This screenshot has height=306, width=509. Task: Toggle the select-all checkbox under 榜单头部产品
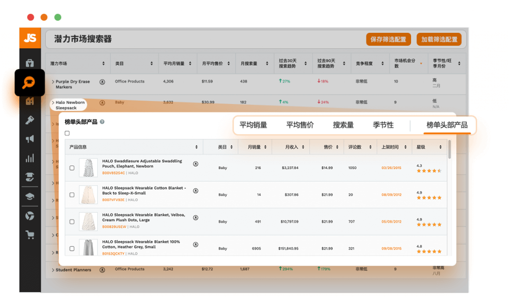67,133
